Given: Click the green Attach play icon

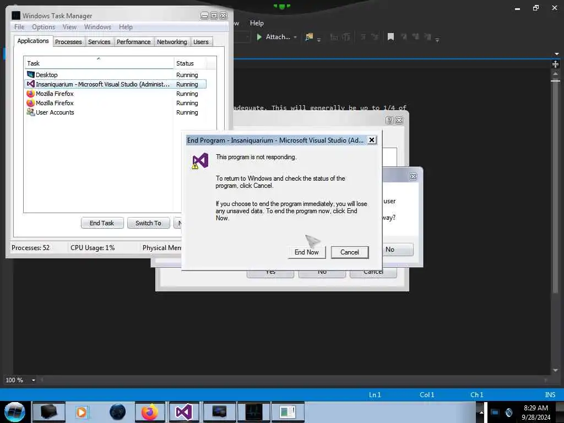Looking at the screenshot, I should [259, 37].
